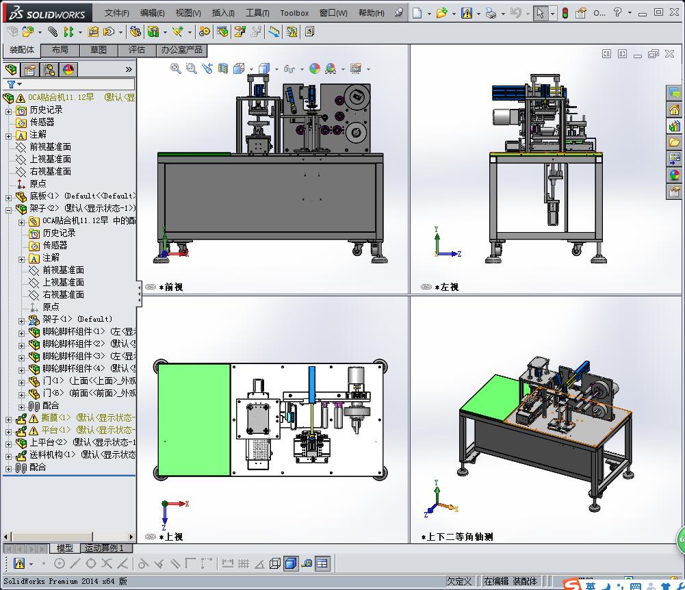Click the Smart Fasteners icon
Screen dimensions: 685x590
pos(93,31)
